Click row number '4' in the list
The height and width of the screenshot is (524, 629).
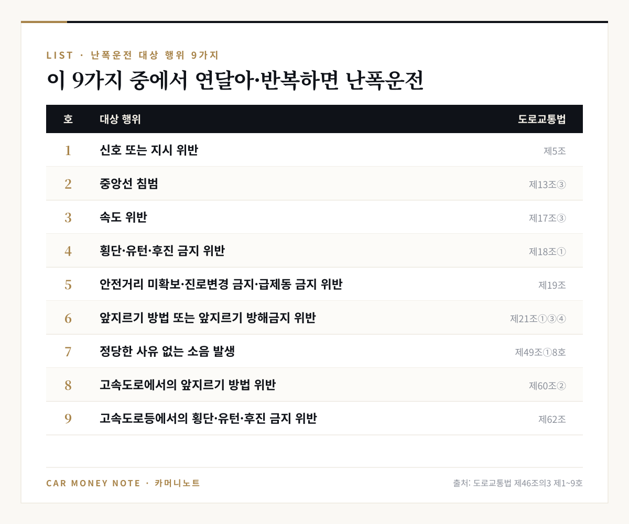point(68,251)
